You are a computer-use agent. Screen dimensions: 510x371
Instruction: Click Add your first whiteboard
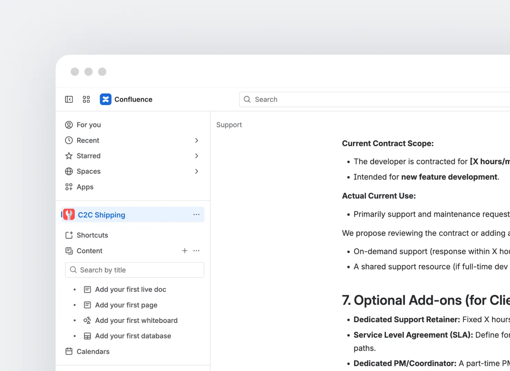click(x=136, y=320)
